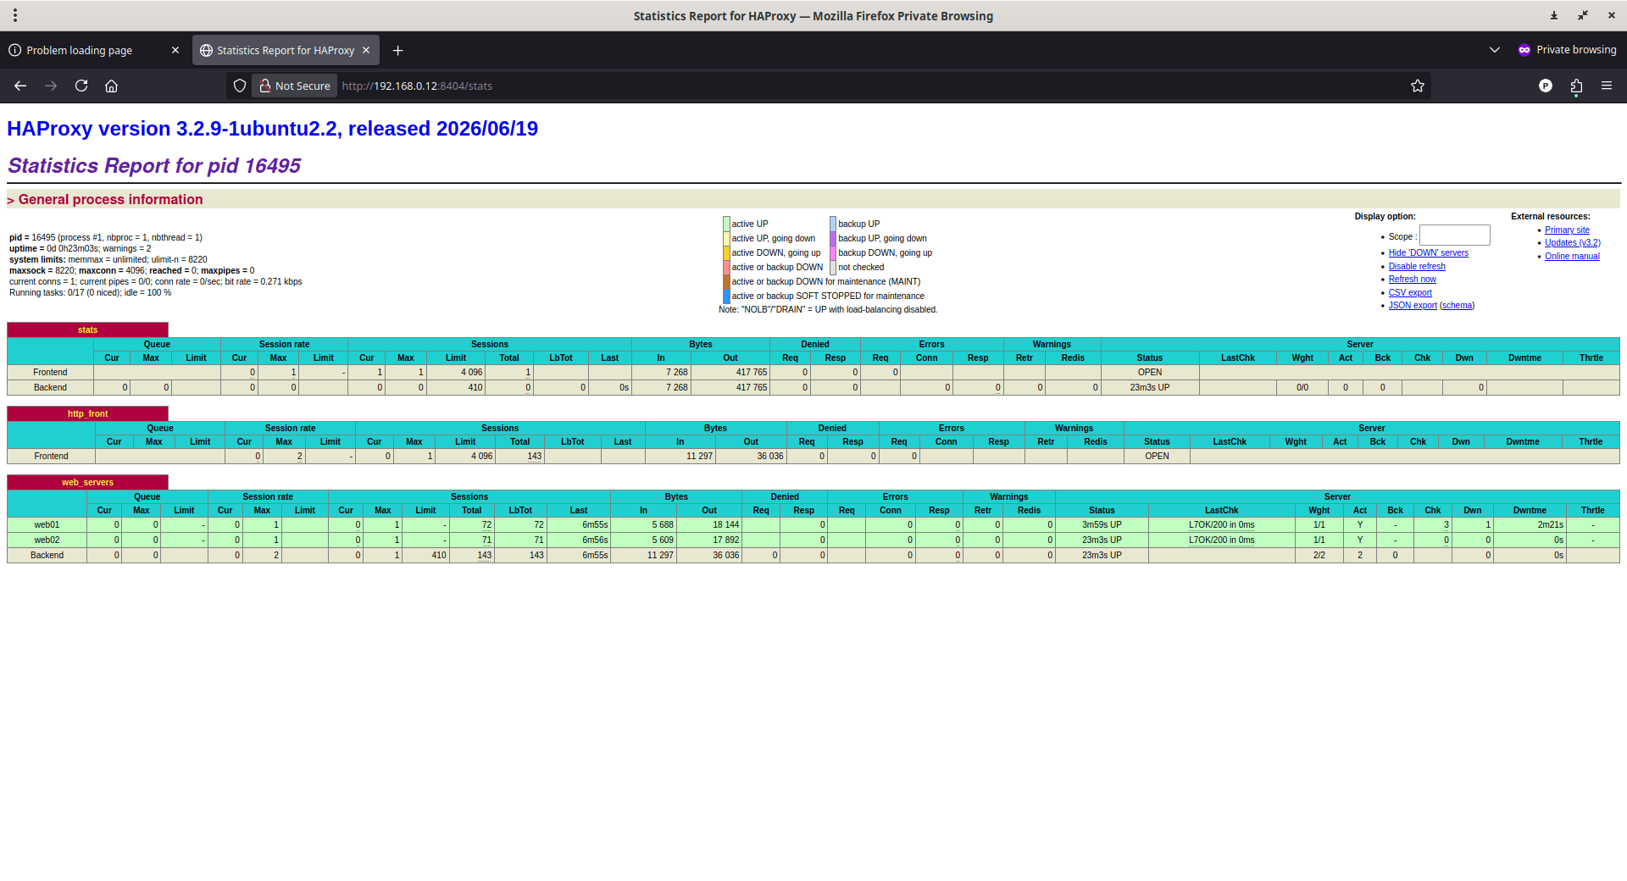Bookmark this page with the star icon
The width and height of the screenshot is (1627, 881).
pyautogui.click(x=1417, y=86)
